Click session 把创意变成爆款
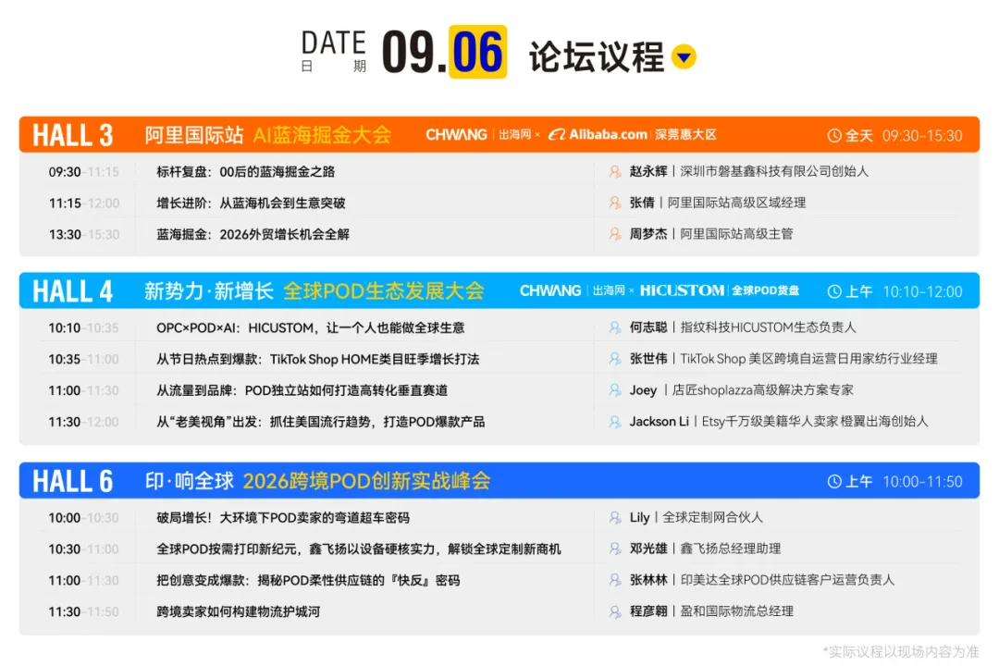The width and height of the screenshot is (999, 666). [x=308, y=580]
